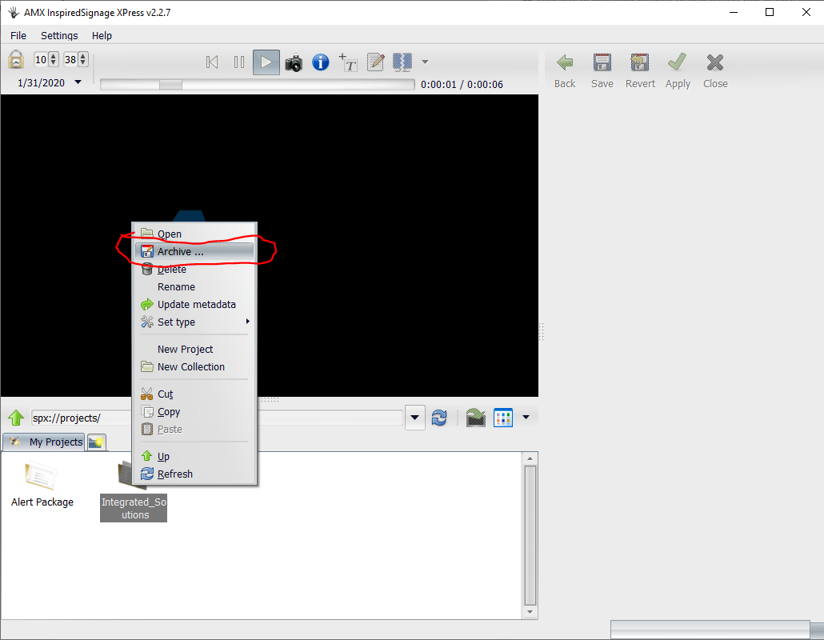This screenshot has width=824, height=640.
Task: Click the edit notepad pencil icon
Action: click(375, 62)
